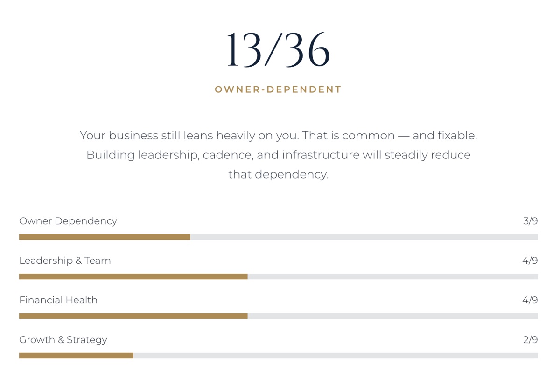Click the 4/9 Leadership & Team score
The height and width of the screenshot is (378, 560).
(x=530, y=261)
